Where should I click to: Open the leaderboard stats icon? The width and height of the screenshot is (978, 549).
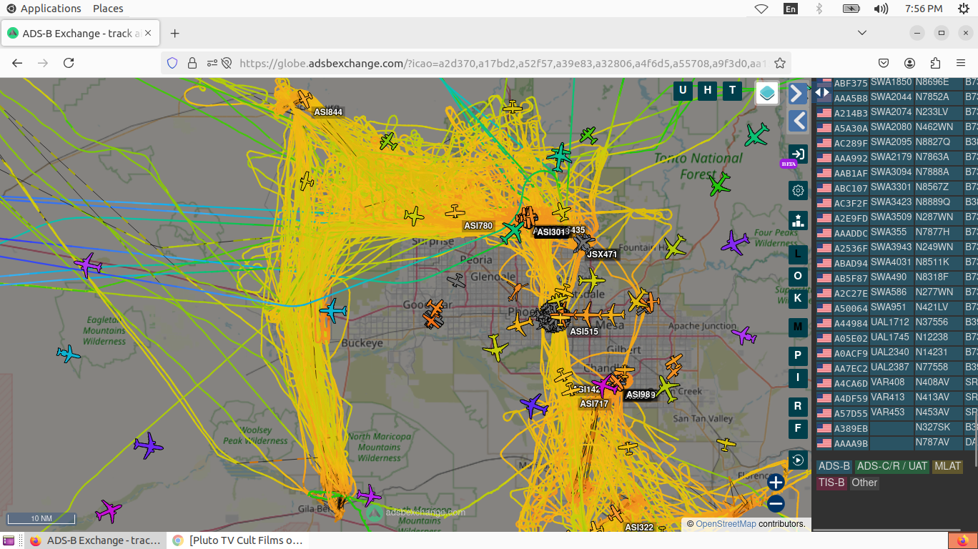tap(798, 220)
